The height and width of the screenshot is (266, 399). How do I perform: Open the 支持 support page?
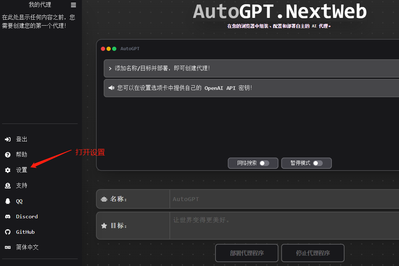7,185
